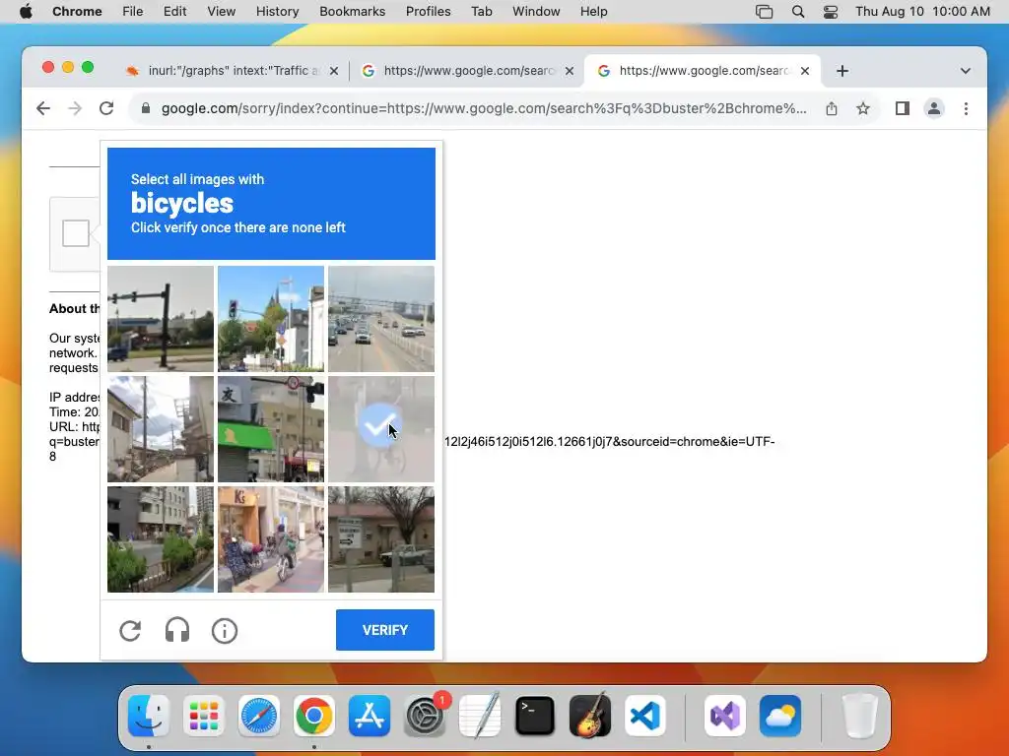Expand the tab search chevron
This screenshot has width=1009, height=756.
pyautogui.click(x=966, y=71)
